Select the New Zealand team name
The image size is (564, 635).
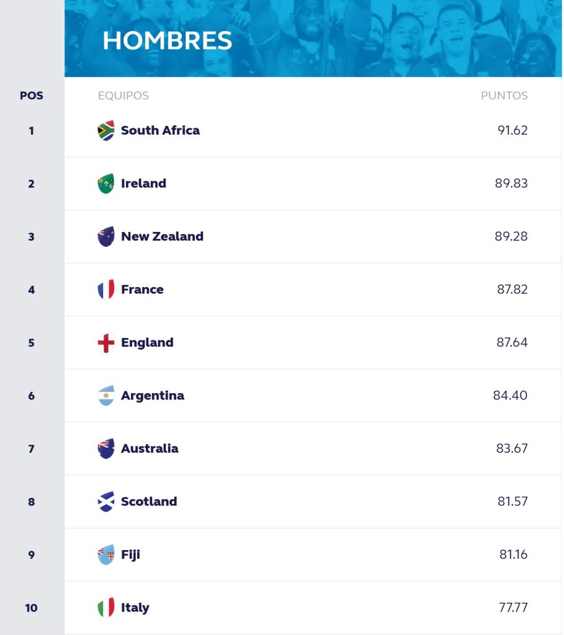click(x=162, y=236)
